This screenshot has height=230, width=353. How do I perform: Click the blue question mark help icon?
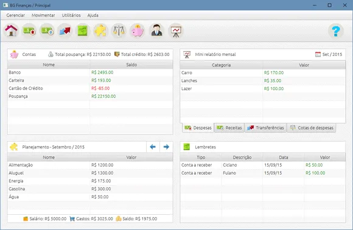pos(336,31)
